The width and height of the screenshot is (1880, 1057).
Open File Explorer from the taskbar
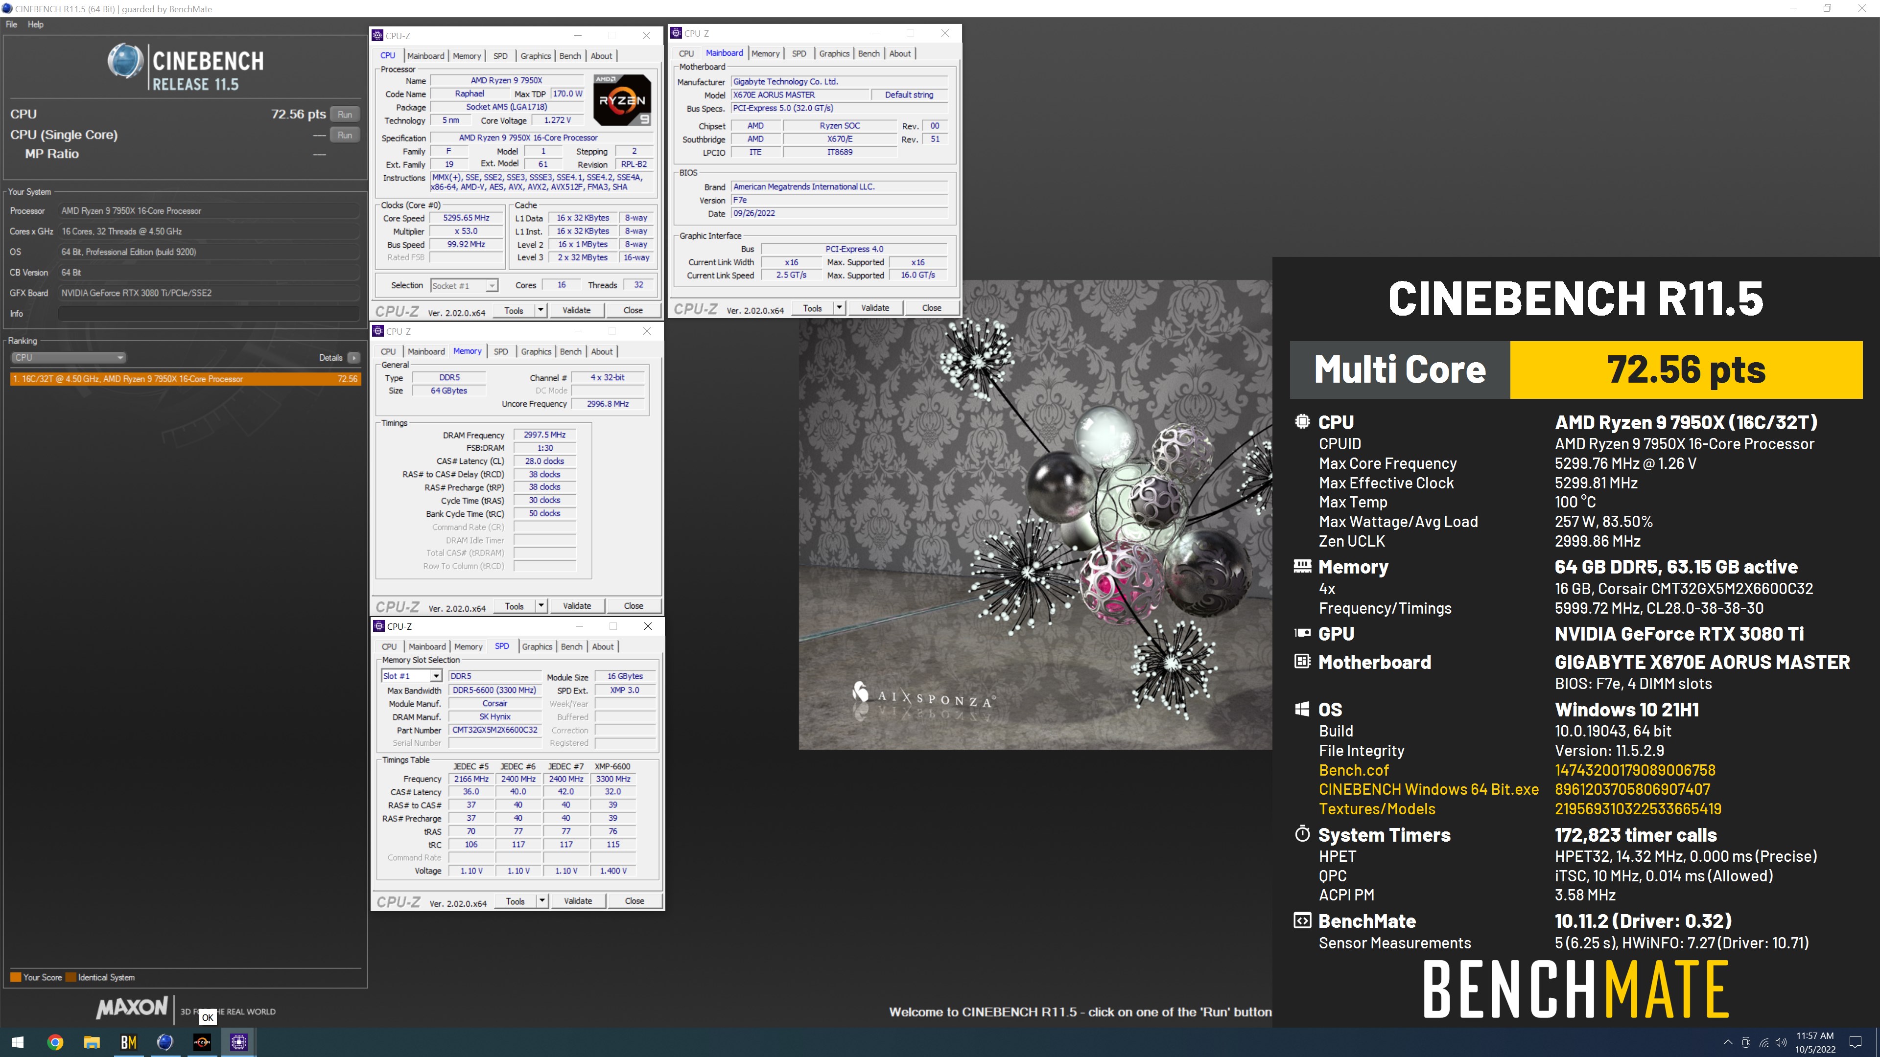92,1042
